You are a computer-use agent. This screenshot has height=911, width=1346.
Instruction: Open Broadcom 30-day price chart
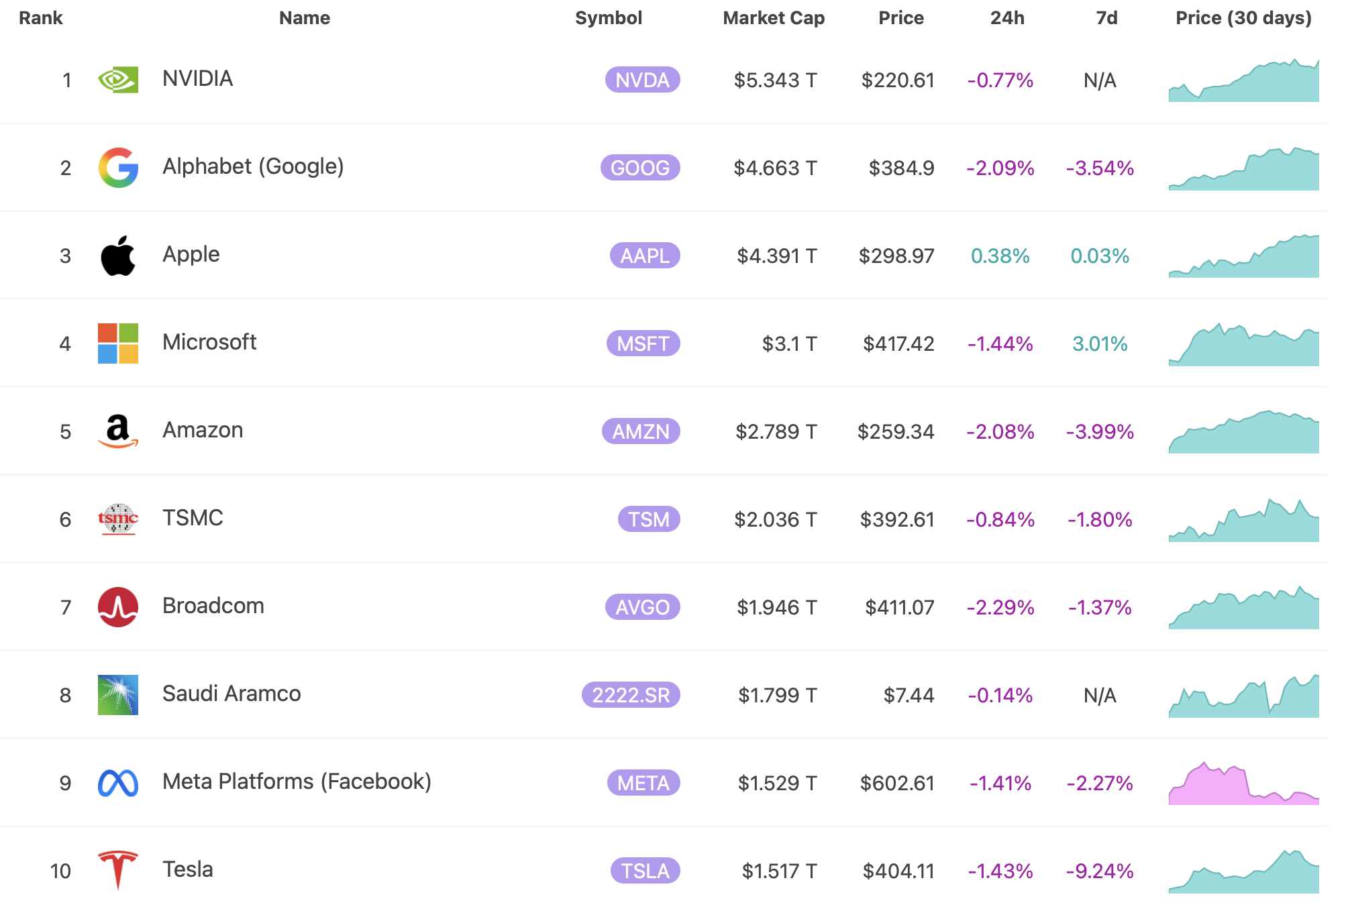click(1244, 608)
